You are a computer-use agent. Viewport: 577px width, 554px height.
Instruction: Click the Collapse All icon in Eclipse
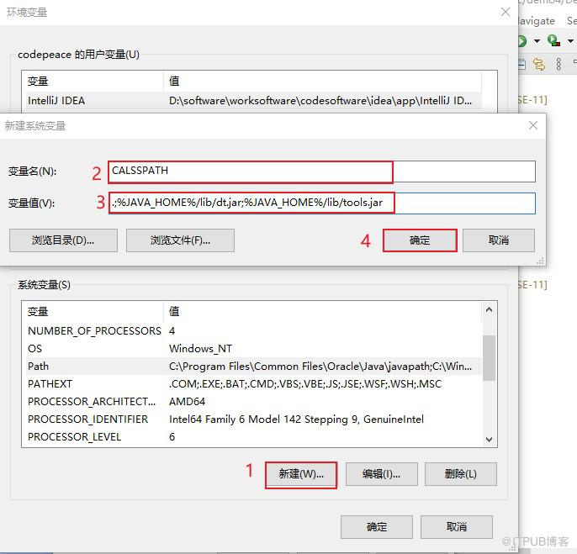pos(521,65)
